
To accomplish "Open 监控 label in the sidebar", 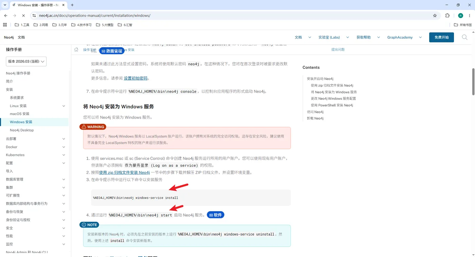I will pyautogui.click(x=9, y=244).
